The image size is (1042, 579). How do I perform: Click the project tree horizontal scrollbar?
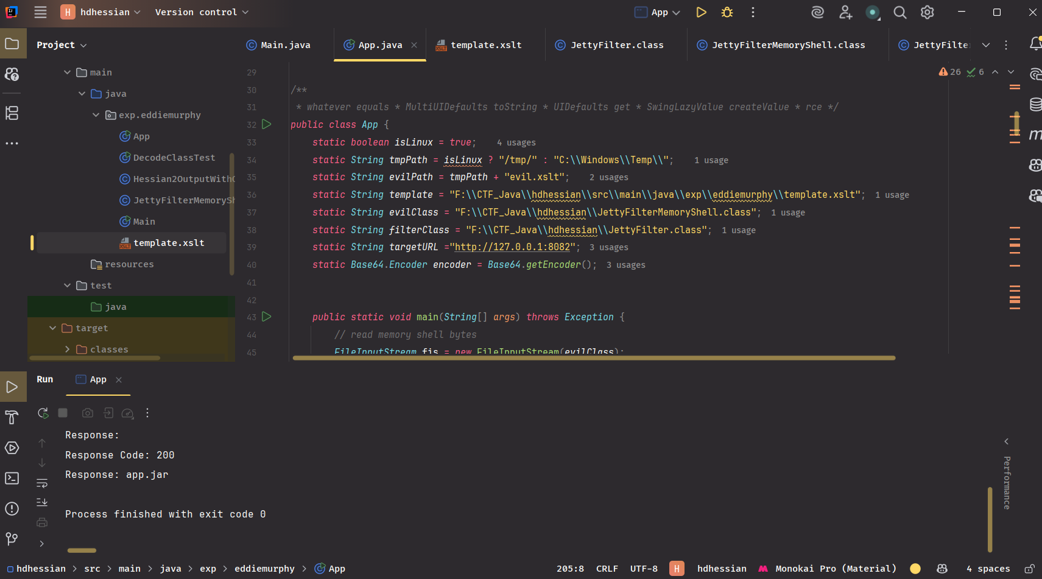[94, 358]
